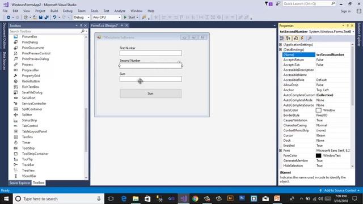Select the TextBox control in Toolbox
Image resolution: width=363 pixels, height=204 pixels.
point(27,137)
